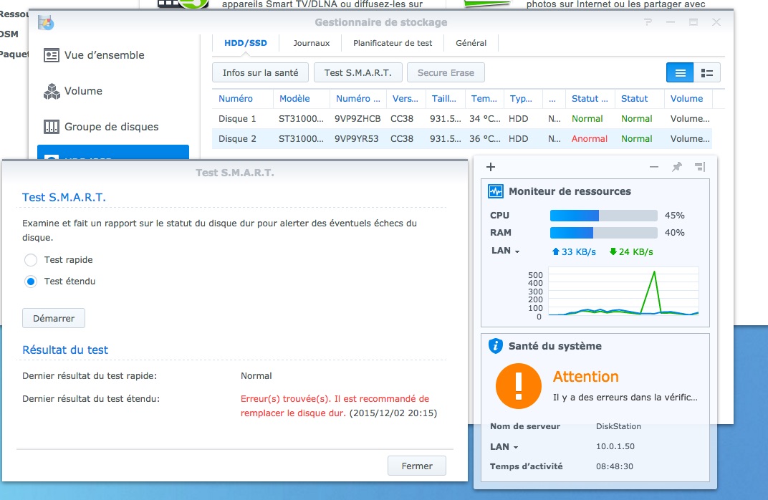Click the Vue d'ensemble overview icon
Screen dimensions: 768x500
point(52,55)
